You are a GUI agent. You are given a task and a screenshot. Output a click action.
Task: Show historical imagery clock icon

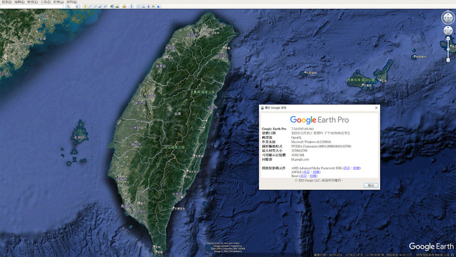pyautogui.click(x=112, y=6)
